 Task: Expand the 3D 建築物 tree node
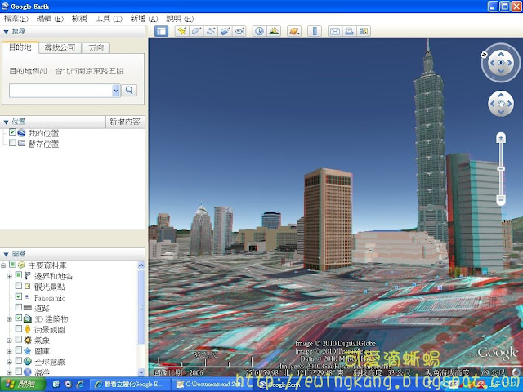(10, 319)
